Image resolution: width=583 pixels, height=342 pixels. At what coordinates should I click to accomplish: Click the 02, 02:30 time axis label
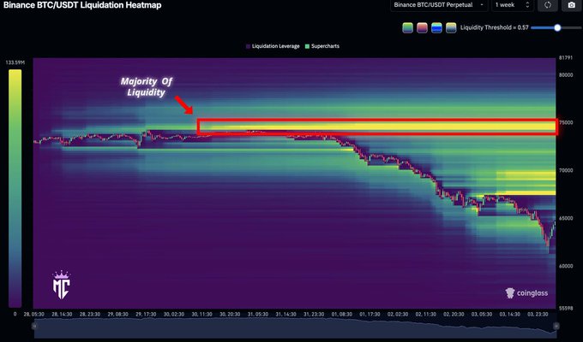coord(398,314)
